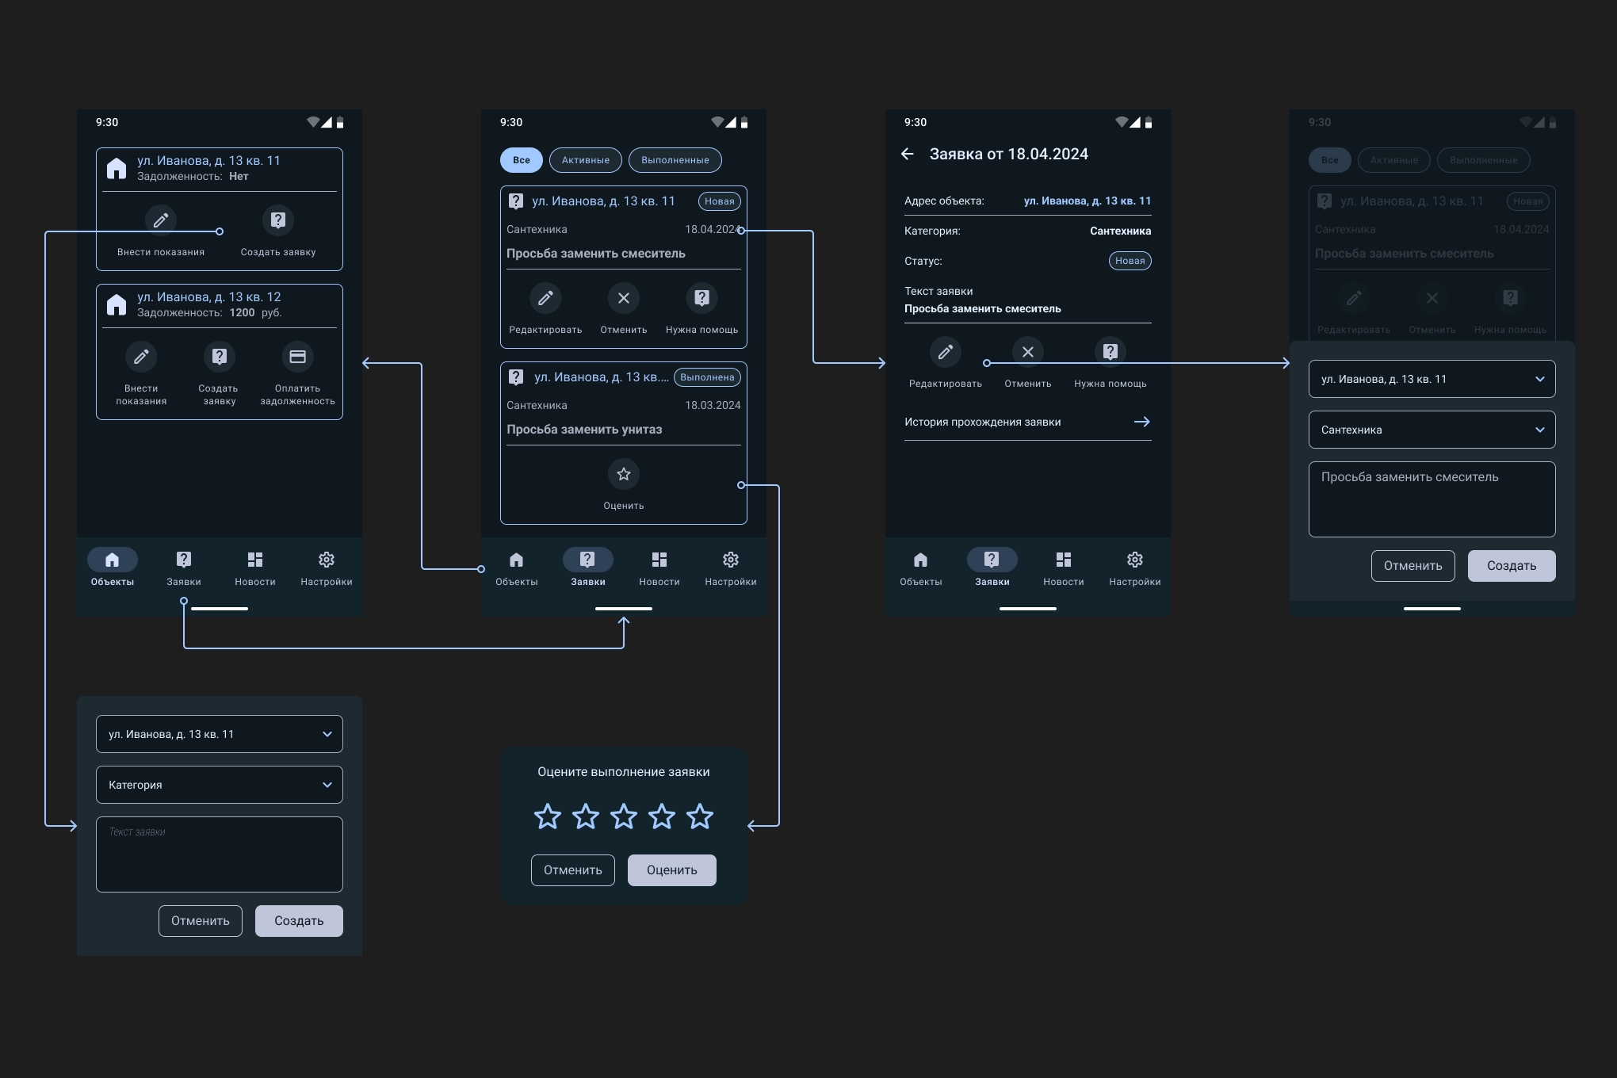Click Новая status badge on смеситель card
This screenshot has width=1617, height=1078.
pos(720,201)
